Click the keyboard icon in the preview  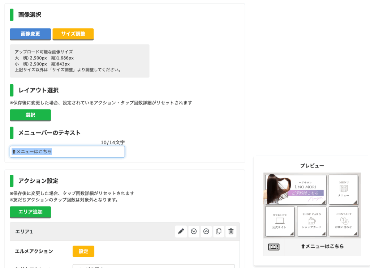pyautogui.click(x=274, y=247)
